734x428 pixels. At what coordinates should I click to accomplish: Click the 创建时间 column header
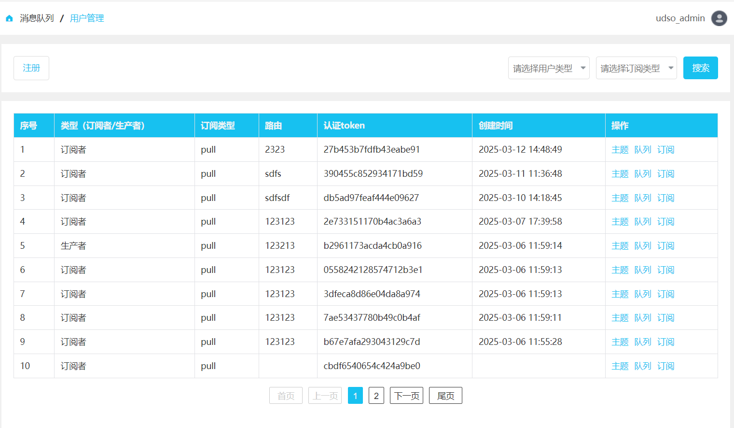click(496, 126)
